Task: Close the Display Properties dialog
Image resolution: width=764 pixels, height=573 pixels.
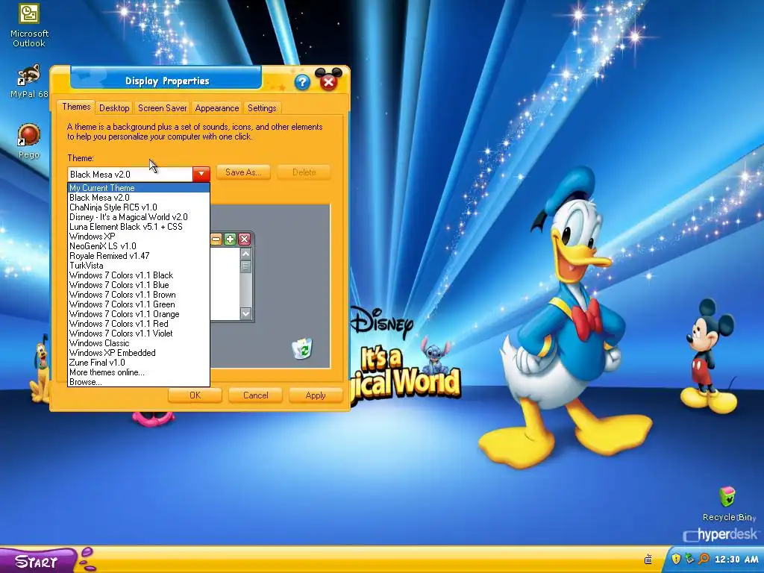Action: tap(329, 82)
